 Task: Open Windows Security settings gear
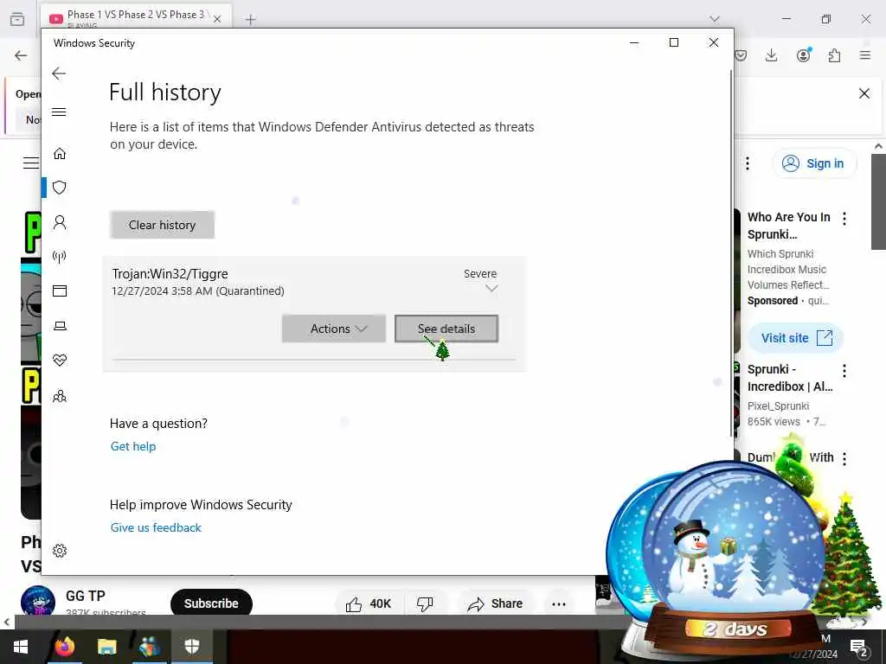(60, 551)
